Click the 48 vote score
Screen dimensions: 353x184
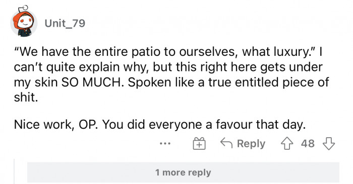pos(308,144)
